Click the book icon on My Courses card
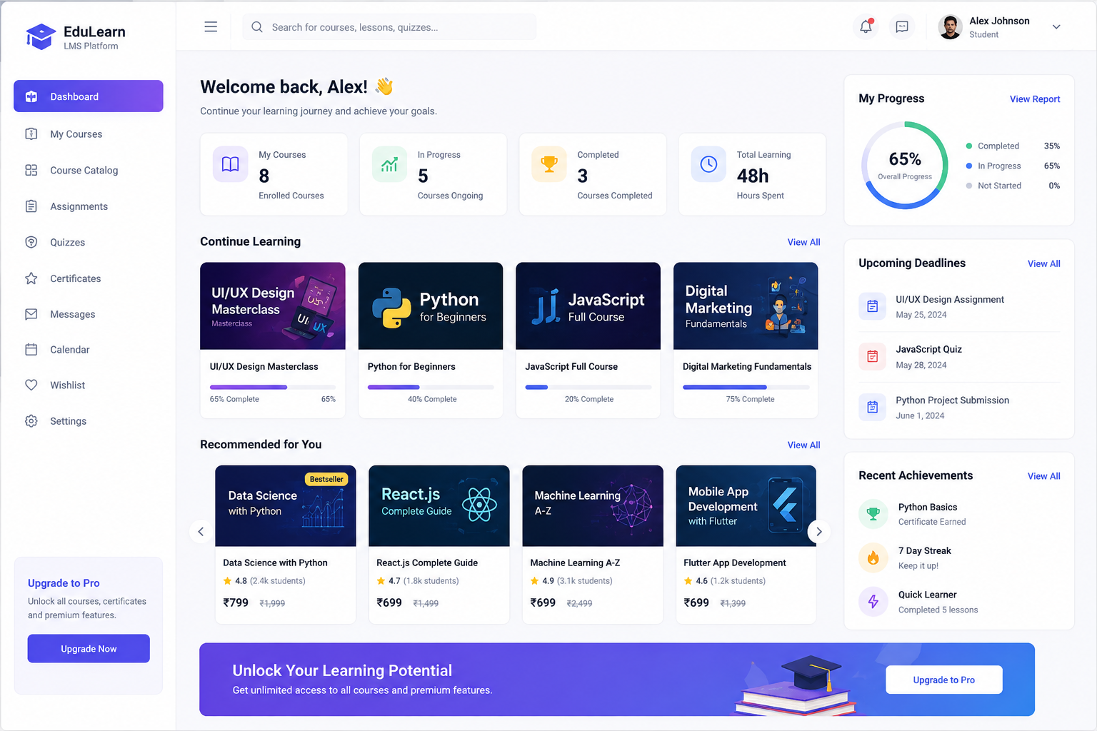The height and width of the screenshot is (731, 1097). [x=230, y=165]
